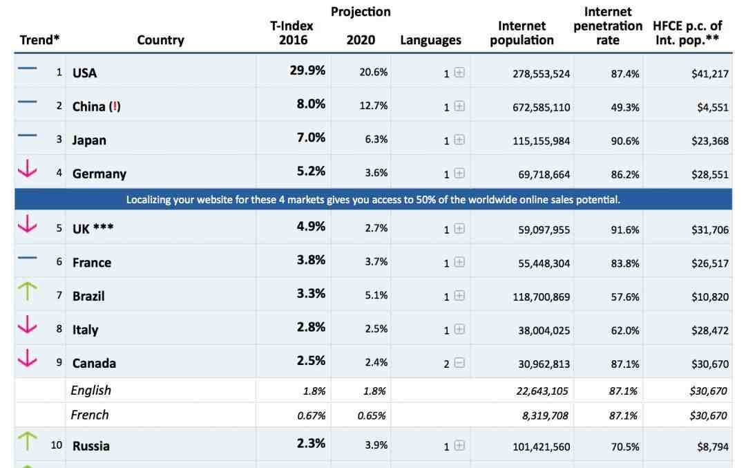Select the French sub-row under Canada
Viewport: 746px width, 468px height.
374,415
